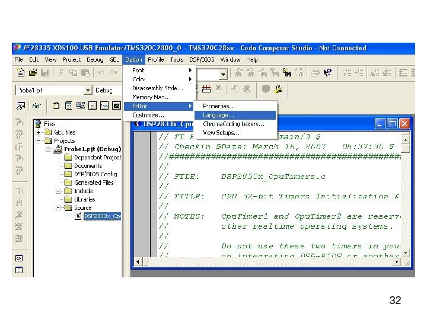This screenshot has width=427, height=320.
Task: Click the wrench build options icon
Action: (x=278, y=89)
